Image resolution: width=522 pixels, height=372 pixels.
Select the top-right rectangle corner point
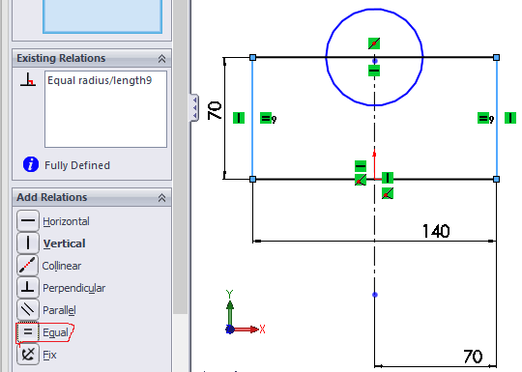[496, 58]
